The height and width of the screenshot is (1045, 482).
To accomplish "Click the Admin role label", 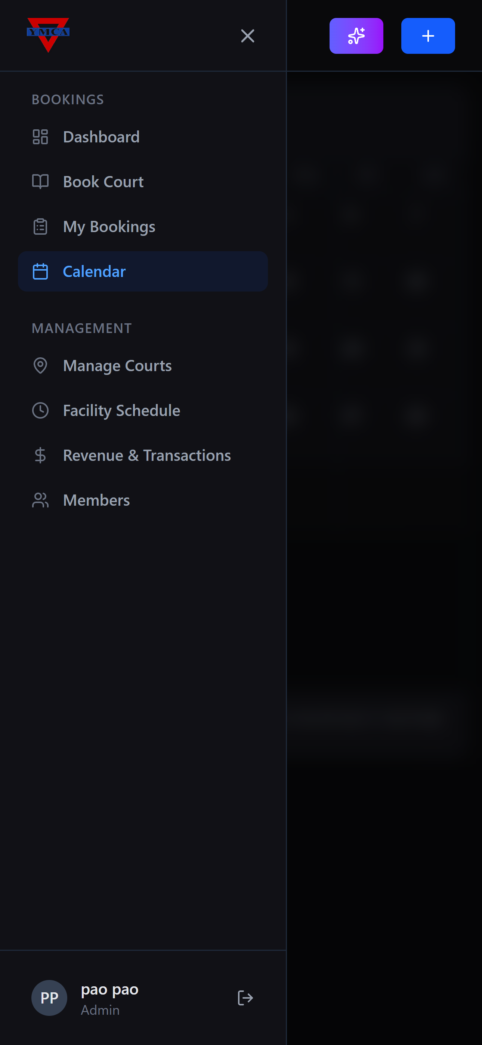I will [100, 1010].
